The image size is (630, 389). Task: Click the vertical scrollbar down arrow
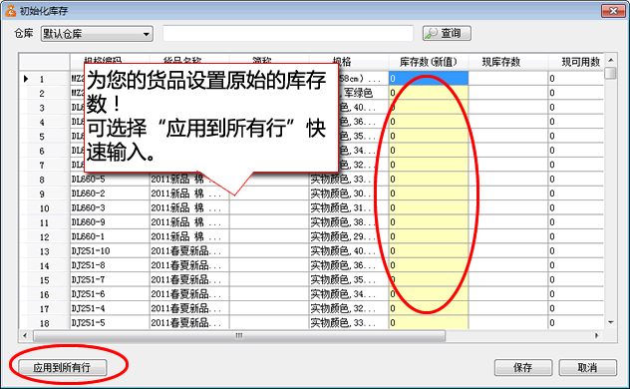(611, 322)
